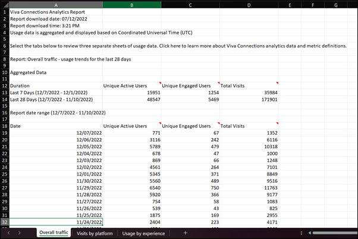Select column C header
358x239 pixels.
click(x=190, y=5)
